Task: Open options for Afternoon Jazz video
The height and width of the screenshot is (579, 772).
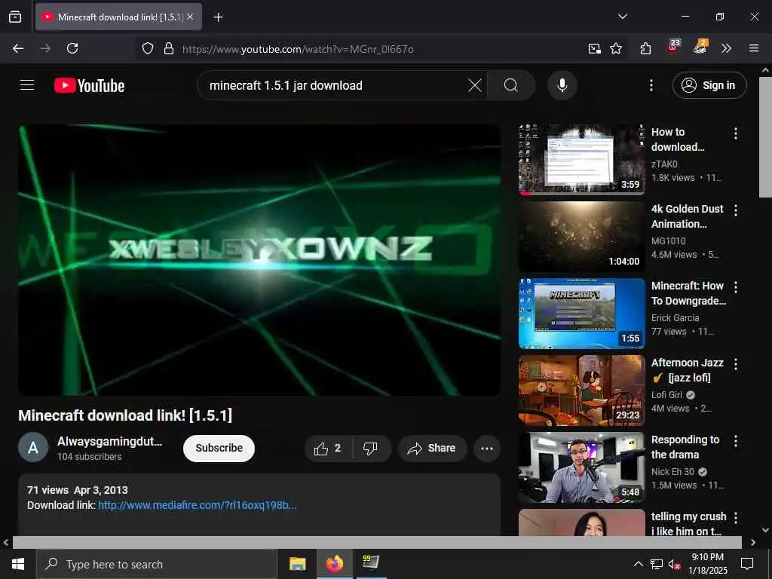Action: 736,364
